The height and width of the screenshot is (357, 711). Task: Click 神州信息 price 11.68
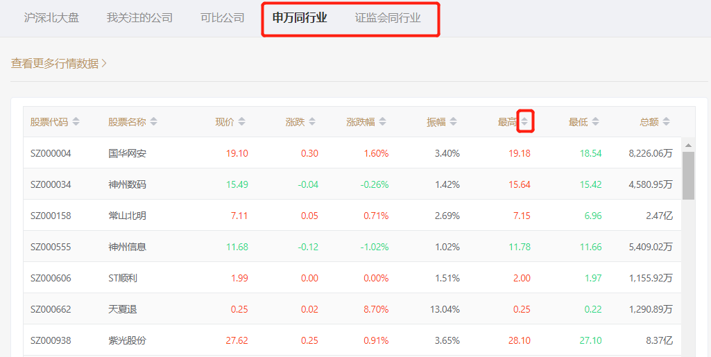(237, 247)
